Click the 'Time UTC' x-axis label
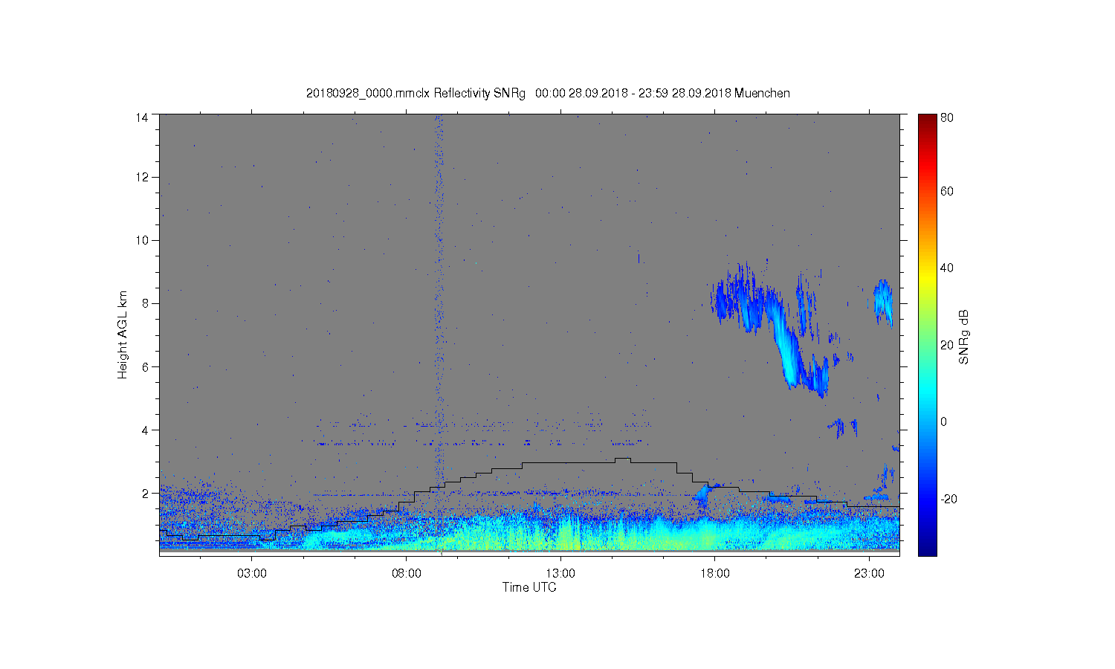Screen dimensions: 1115x669 529,587
